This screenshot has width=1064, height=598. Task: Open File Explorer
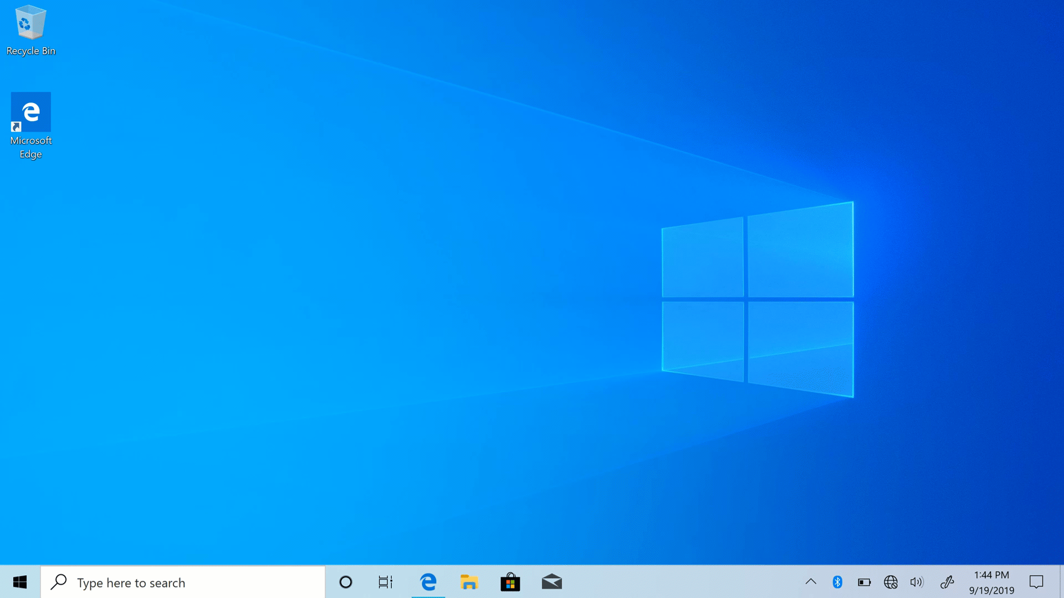(x=469, y=582)
